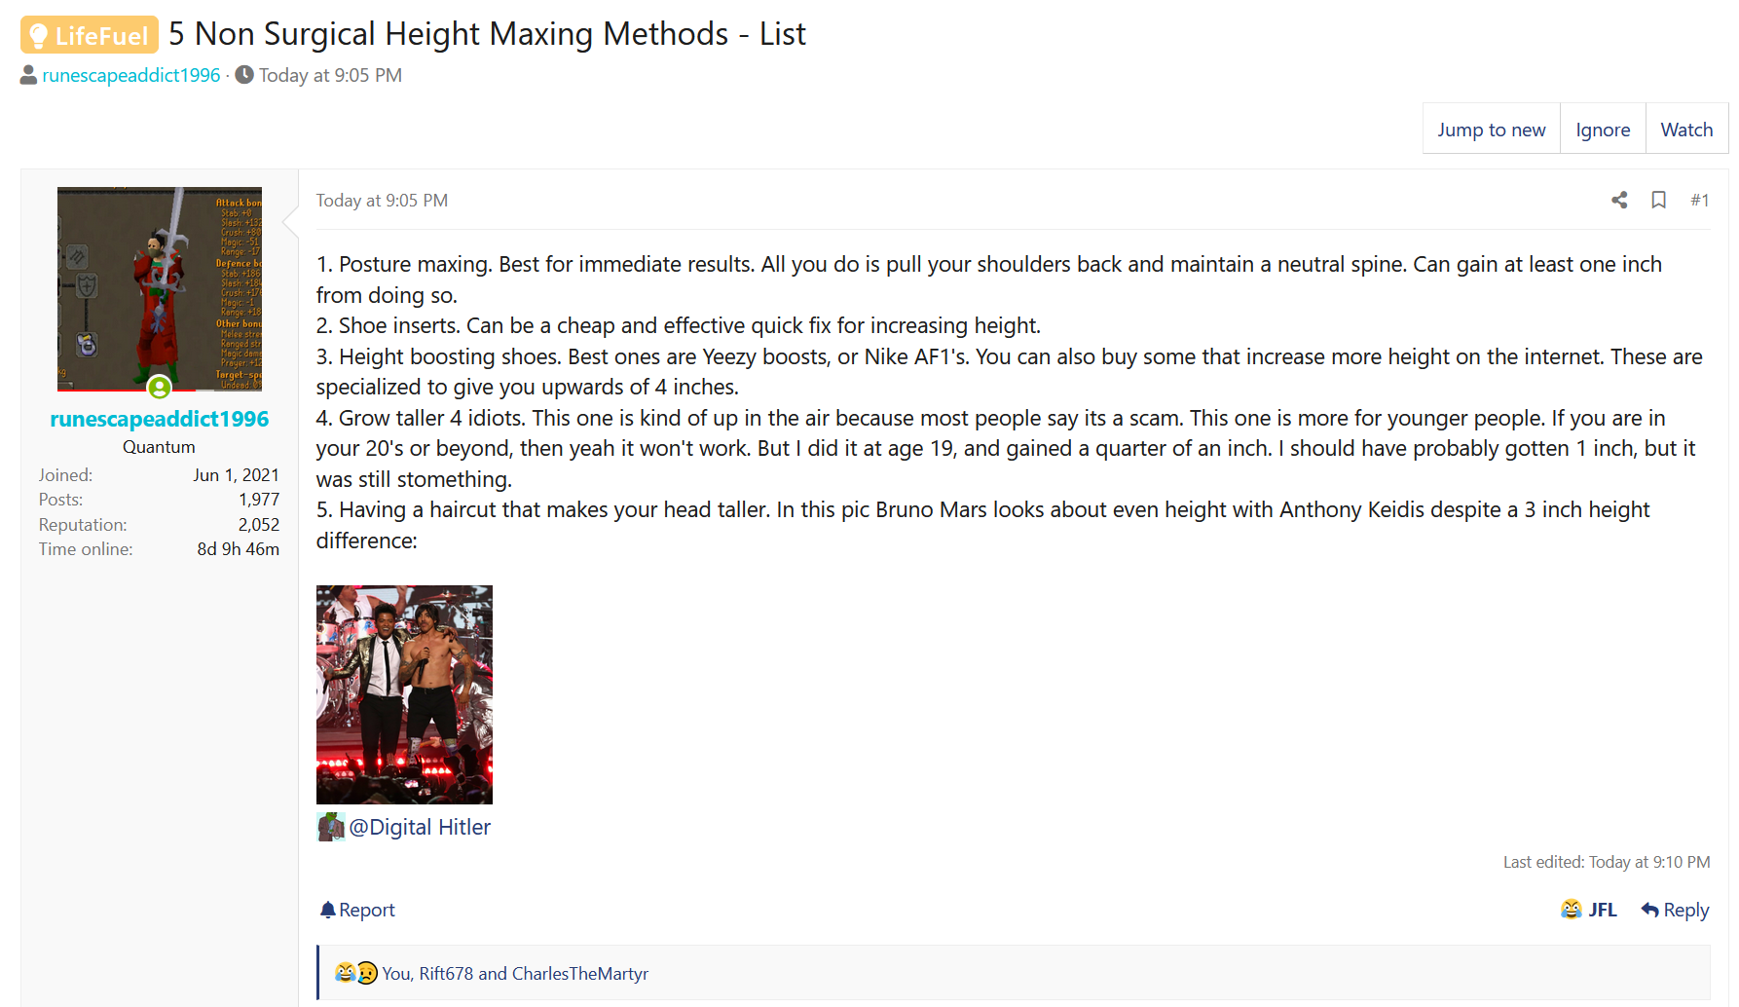Click the Today at 9:05 PM post timestamp
This screenshot has height=1007, width=1739.
pyautogui.click(x=382, y=200)
